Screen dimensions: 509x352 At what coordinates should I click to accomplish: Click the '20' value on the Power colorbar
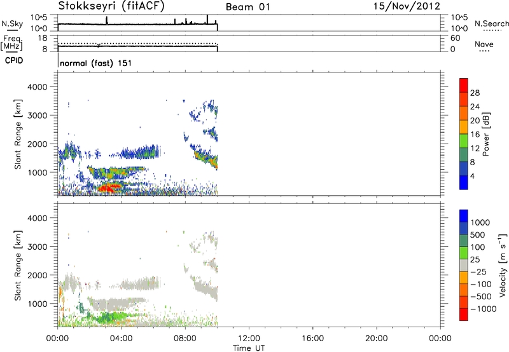tap(475, 121)
